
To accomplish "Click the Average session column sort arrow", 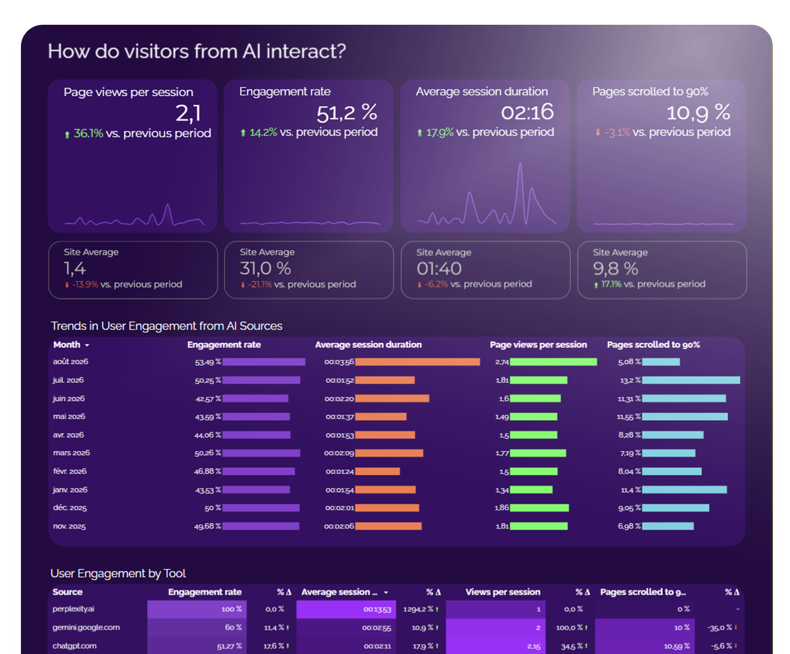I will click(386, 593).
